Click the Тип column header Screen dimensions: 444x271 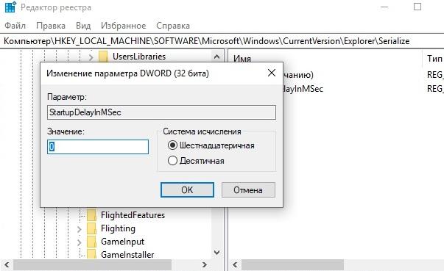click(434, 59)
